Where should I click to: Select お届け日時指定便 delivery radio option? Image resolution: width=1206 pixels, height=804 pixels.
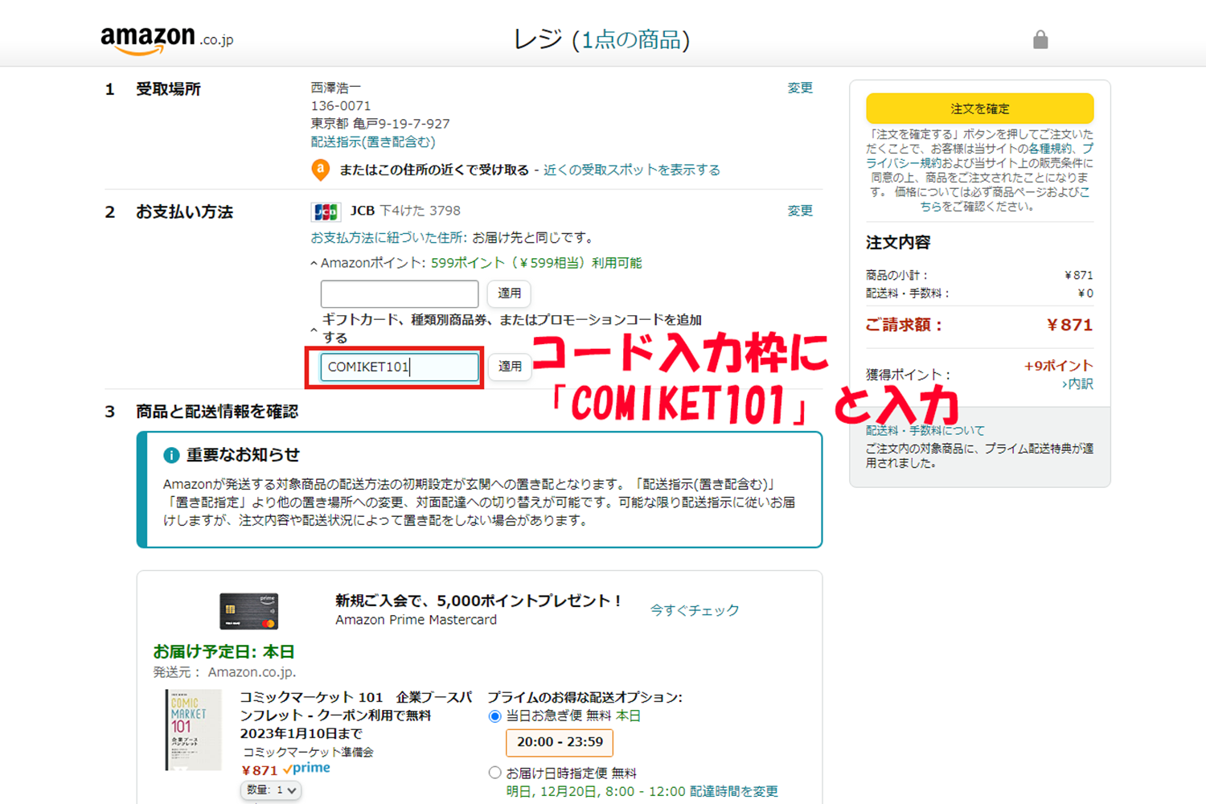click(495, 773)
